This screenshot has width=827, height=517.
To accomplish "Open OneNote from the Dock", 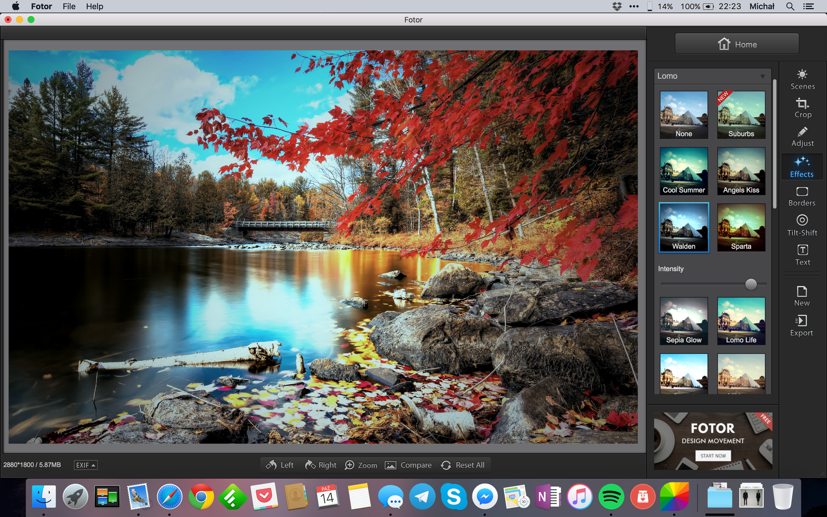I will (548, 497).
